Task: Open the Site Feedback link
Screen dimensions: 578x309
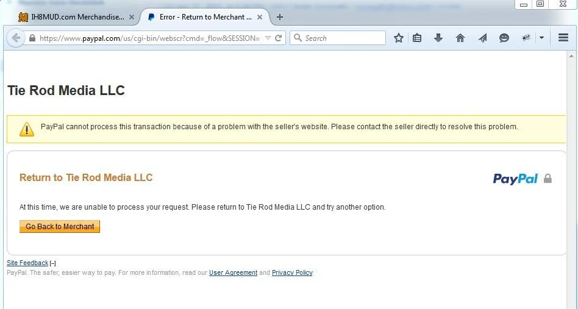Action: 27,263
